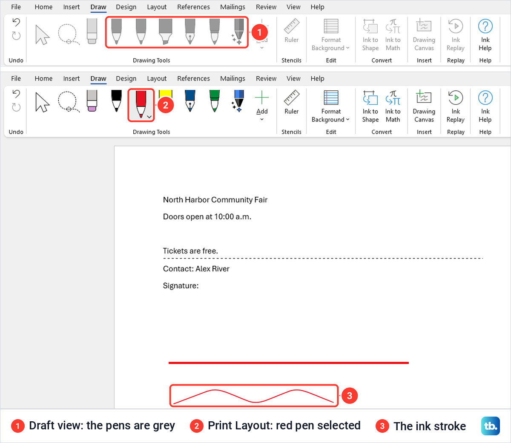Screen dimensions: 511x443
Task: Insert a Drawing Canvas from the colored ribbon
Action: coord(424,106)
